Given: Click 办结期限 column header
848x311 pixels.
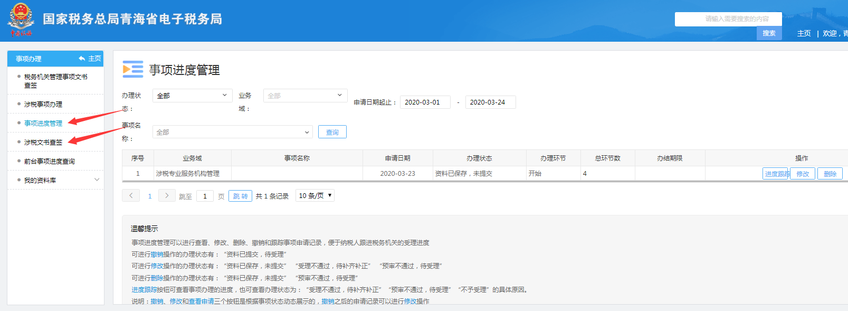Looking at the screenshot, I should pos(670,158).
